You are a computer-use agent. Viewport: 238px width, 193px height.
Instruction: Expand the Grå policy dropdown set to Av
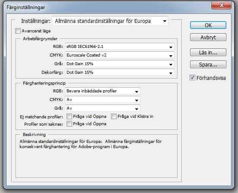tap(102, 108)
